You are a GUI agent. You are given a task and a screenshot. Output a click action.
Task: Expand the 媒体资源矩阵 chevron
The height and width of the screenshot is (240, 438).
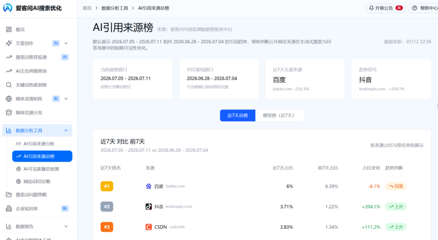[66, 99]
